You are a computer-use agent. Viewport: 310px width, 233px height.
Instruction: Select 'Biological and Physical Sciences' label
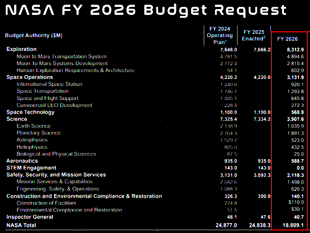click(57, 154)
